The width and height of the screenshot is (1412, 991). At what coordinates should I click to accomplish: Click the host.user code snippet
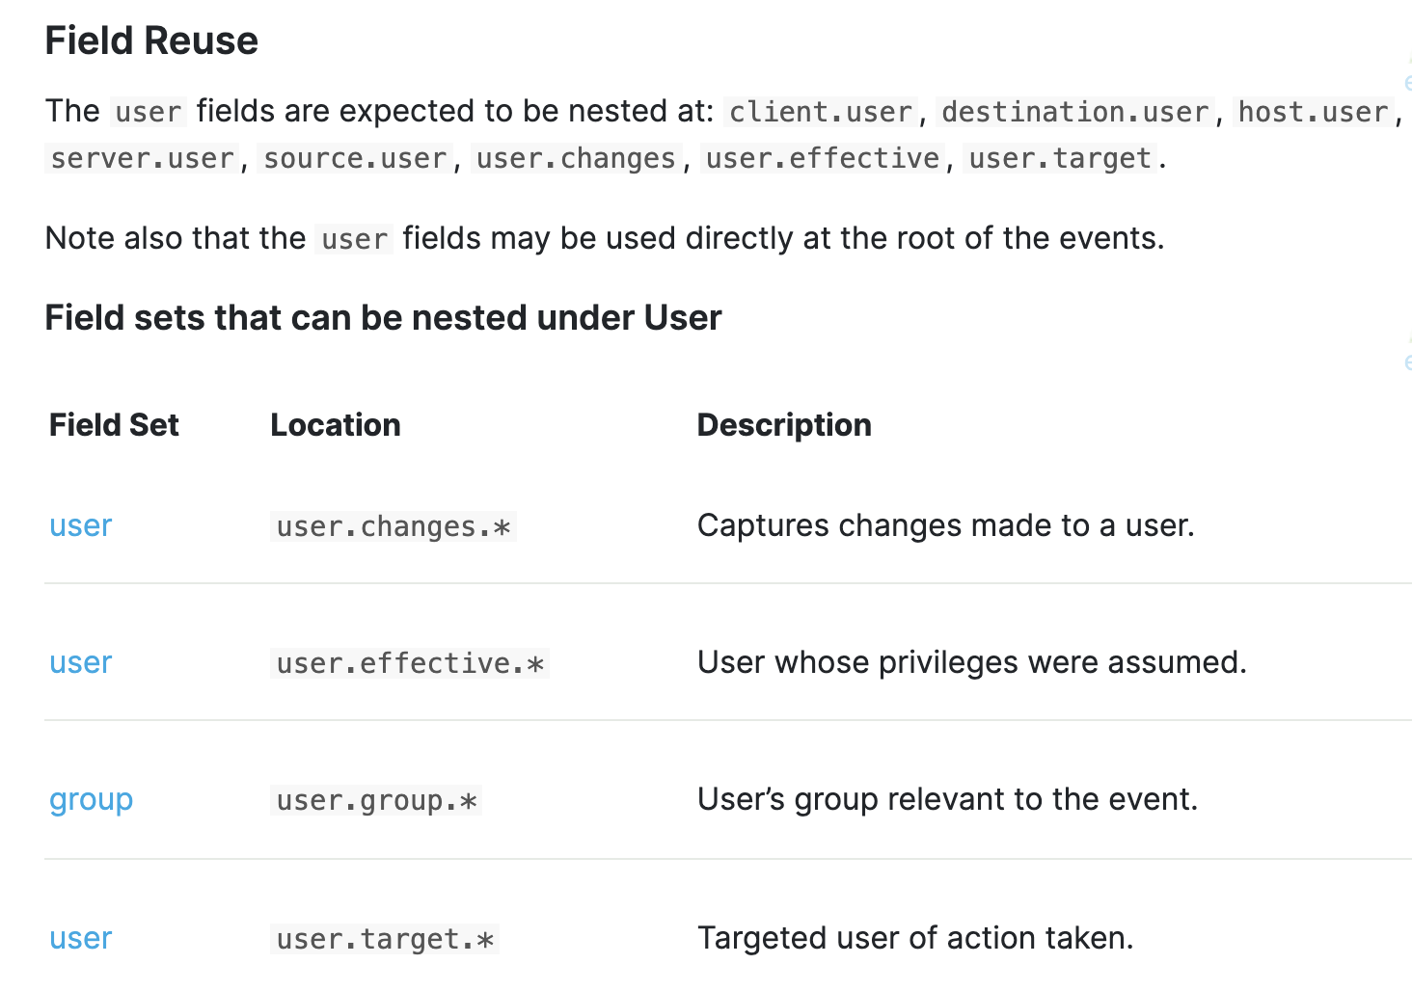(1313, 112)
